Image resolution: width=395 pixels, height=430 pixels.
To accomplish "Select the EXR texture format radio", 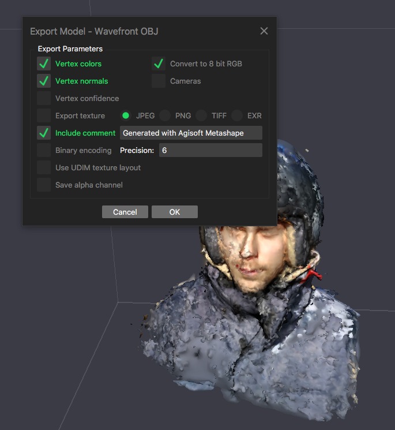I will (237, 115).
